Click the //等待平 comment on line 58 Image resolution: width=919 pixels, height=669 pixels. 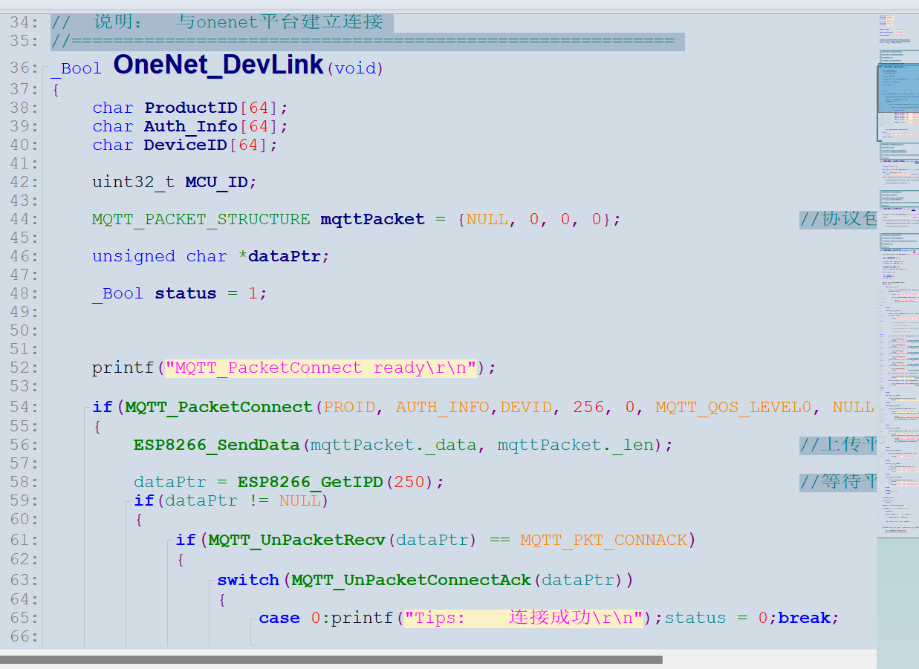pyautogui.click(x=838, y=482)
